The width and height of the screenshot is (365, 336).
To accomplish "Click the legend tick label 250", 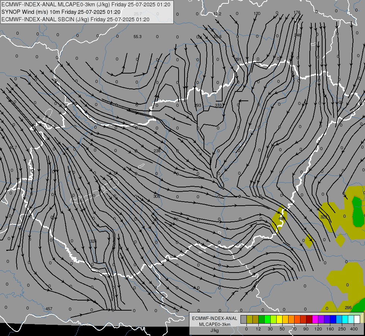I will [342, 329].
